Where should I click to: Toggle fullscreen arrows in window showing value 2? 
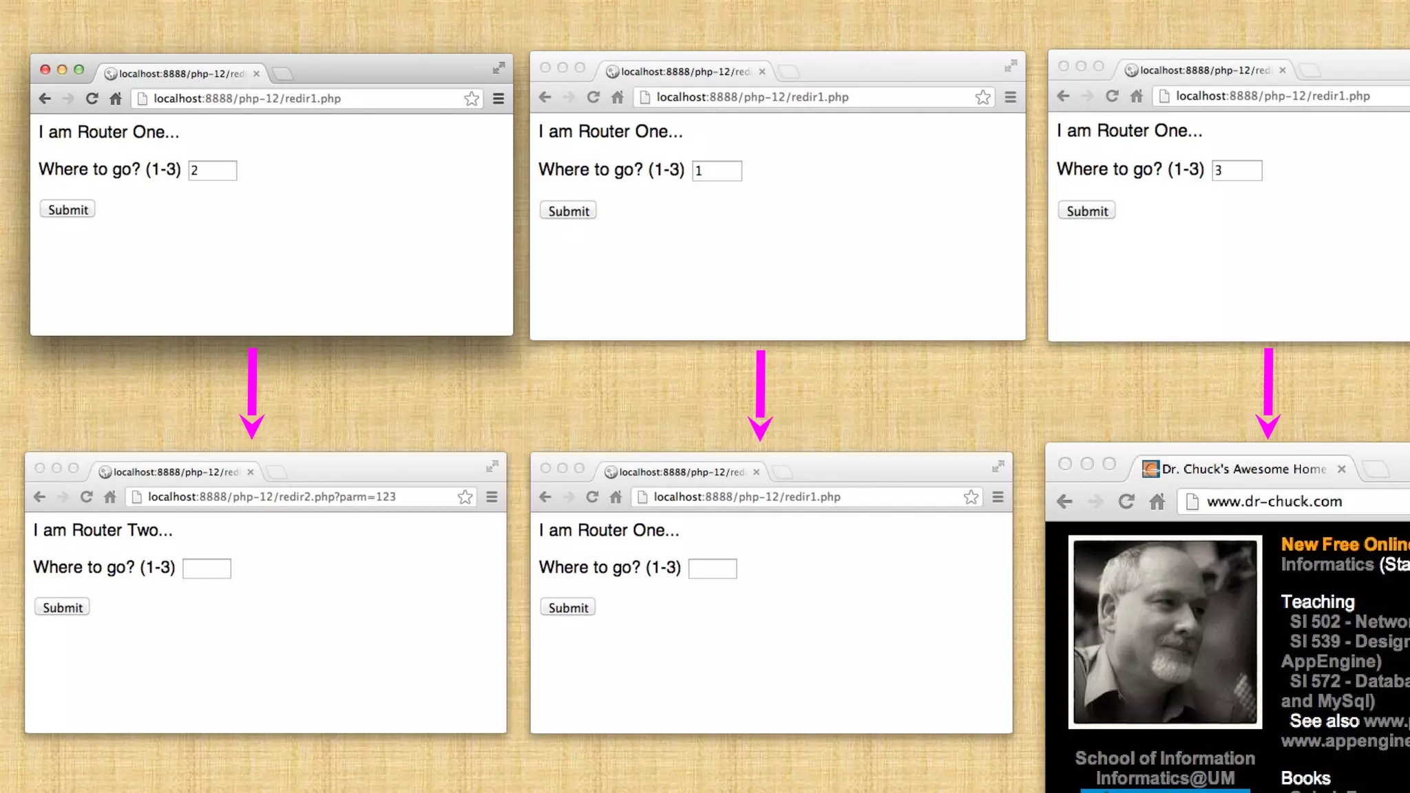pyautogui.click(x=498, y=68)
